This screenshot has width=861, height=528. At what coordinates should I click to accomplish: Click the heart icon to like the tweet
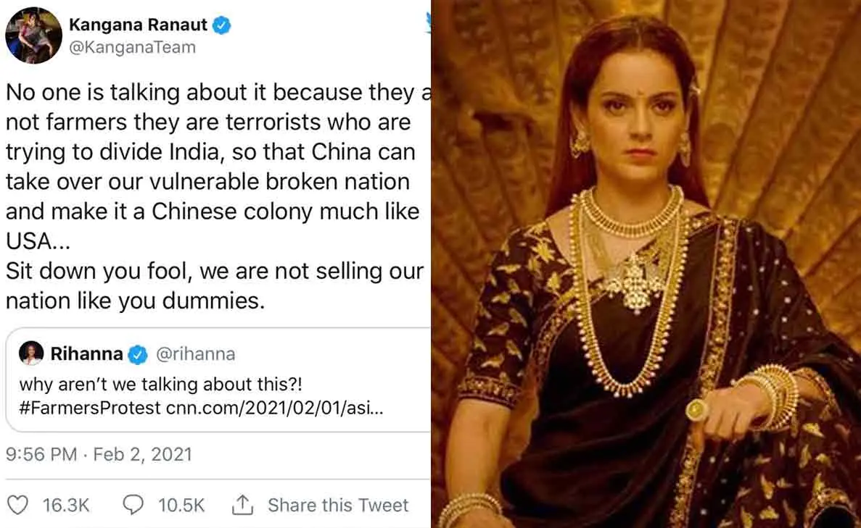pos(20,505)
